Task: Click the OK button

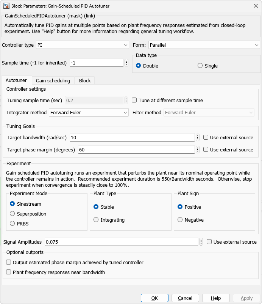Action: pyautogui.click(x=154, y=298)
